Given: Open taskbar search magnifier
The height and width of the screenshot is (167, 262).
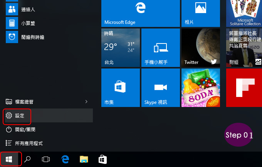Looking at the screenshot, I should click(x=27, y=159).
